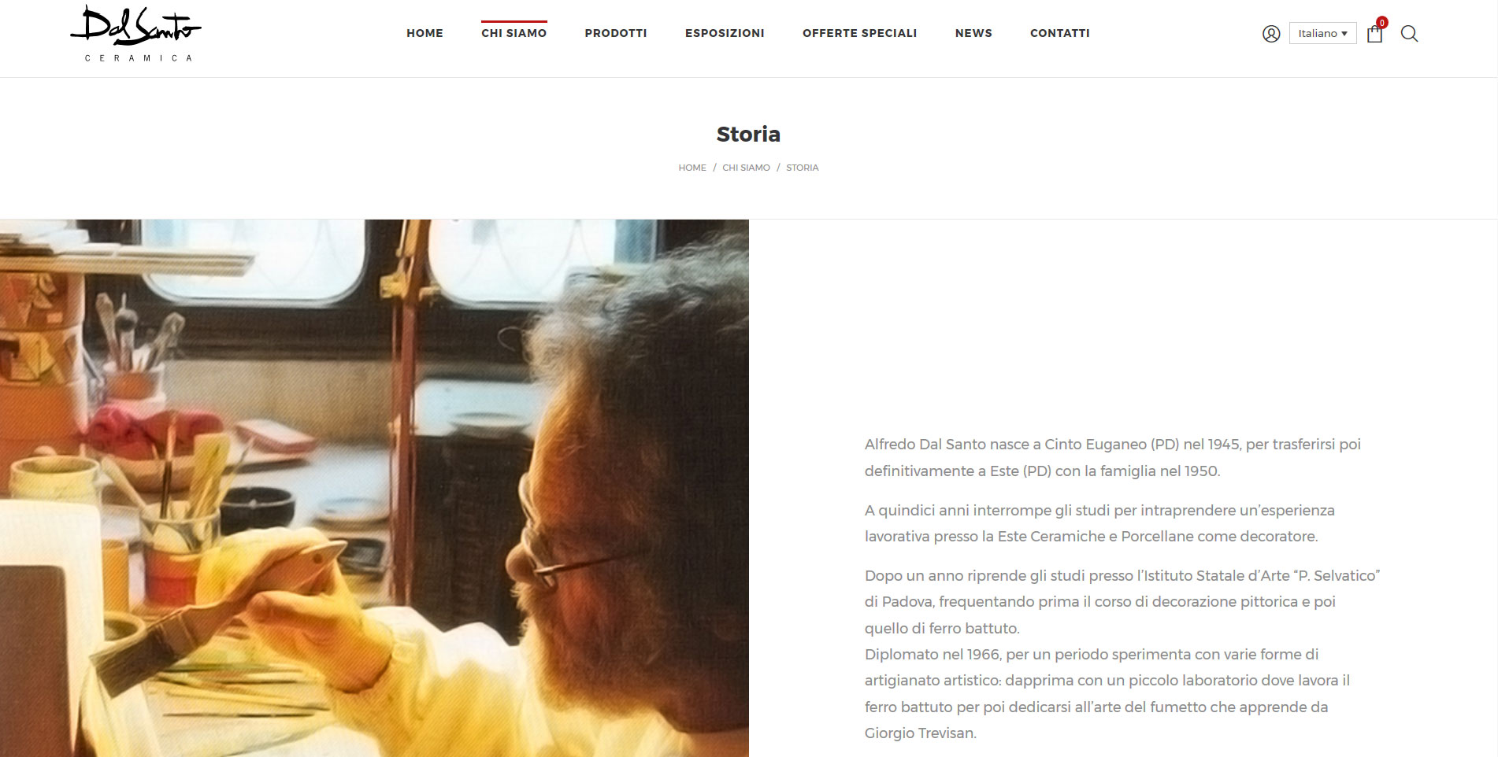Open the HOME menu item
The image size is (1498, 757).
point(425,33)
